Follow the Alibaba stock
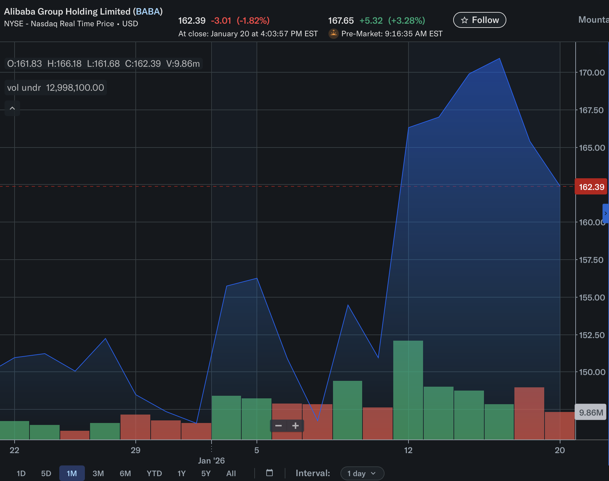The height and width of the screenshot is (481, 609). tap(479, 20)
